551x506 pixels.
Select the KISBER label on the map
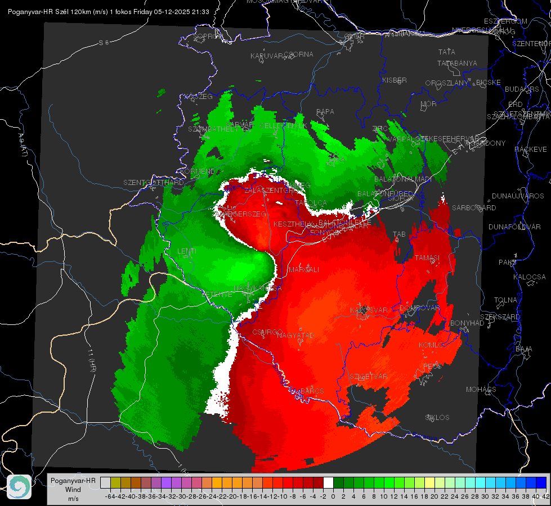[x=395, y=80]
